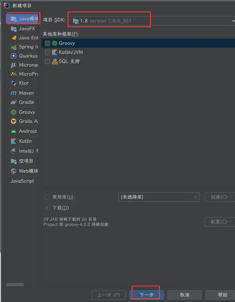The image size is (235, 302).
Task: Click the sidebar horizontal scrollbar
Action: [15, 284]
